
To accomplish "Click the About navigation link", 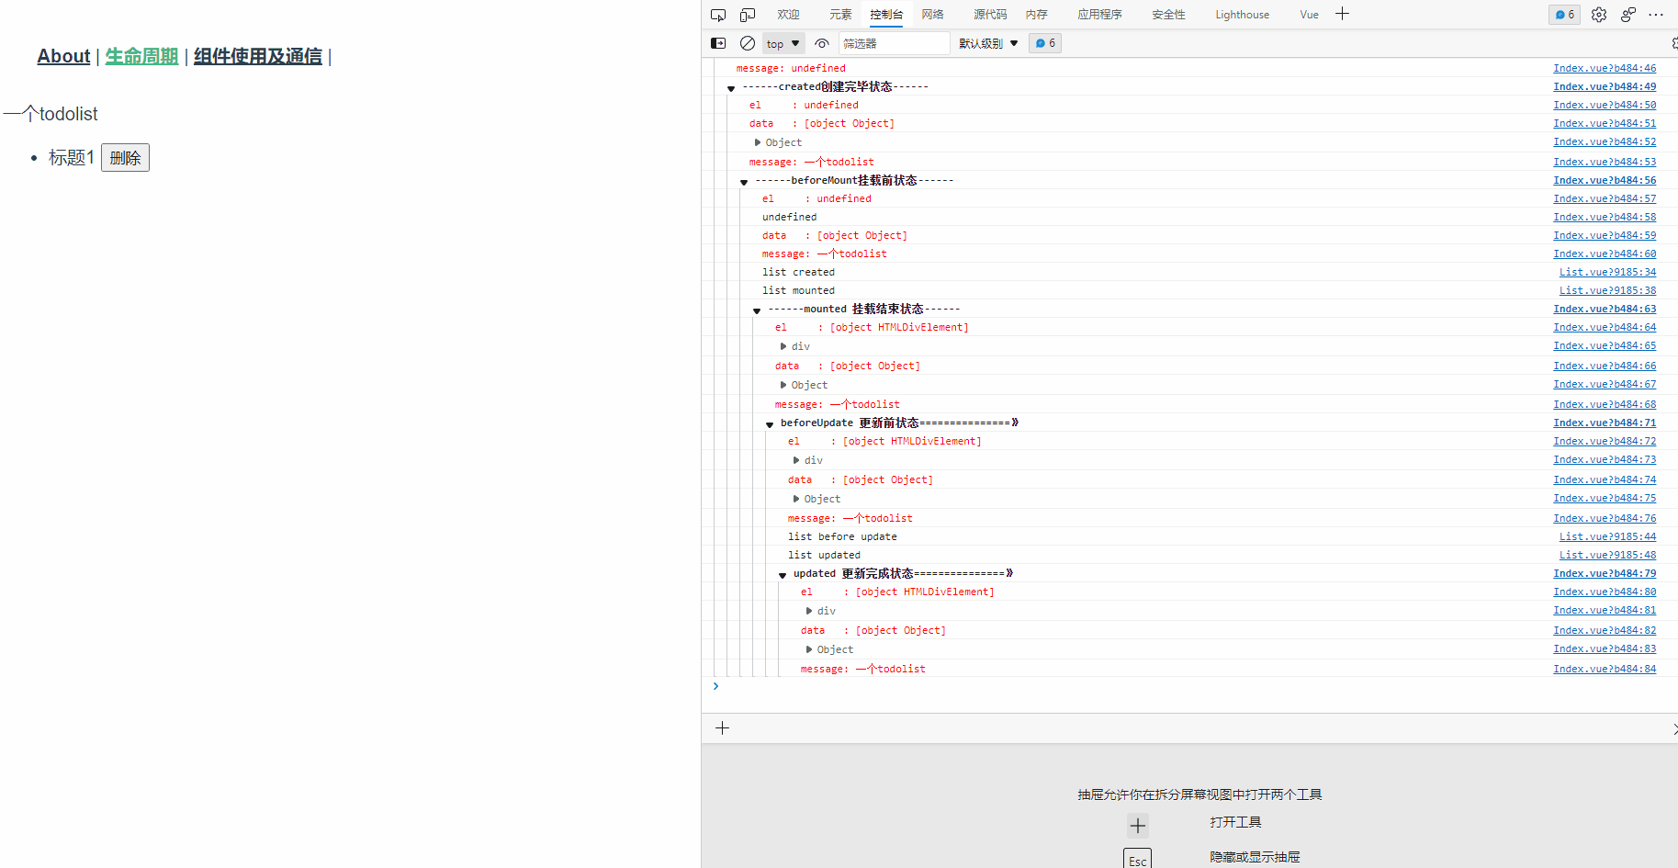I will click(63, 56).
